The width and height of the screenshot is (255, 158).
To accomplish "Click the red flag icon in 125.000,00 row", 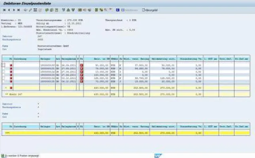I will coord(82,78).
